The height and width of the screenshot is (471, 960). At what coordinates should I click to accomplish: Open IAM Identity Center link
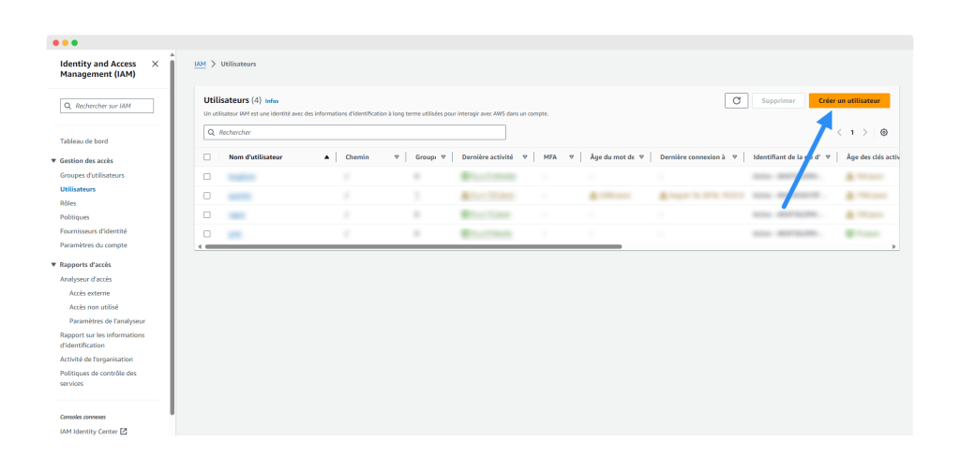(88, 432)
